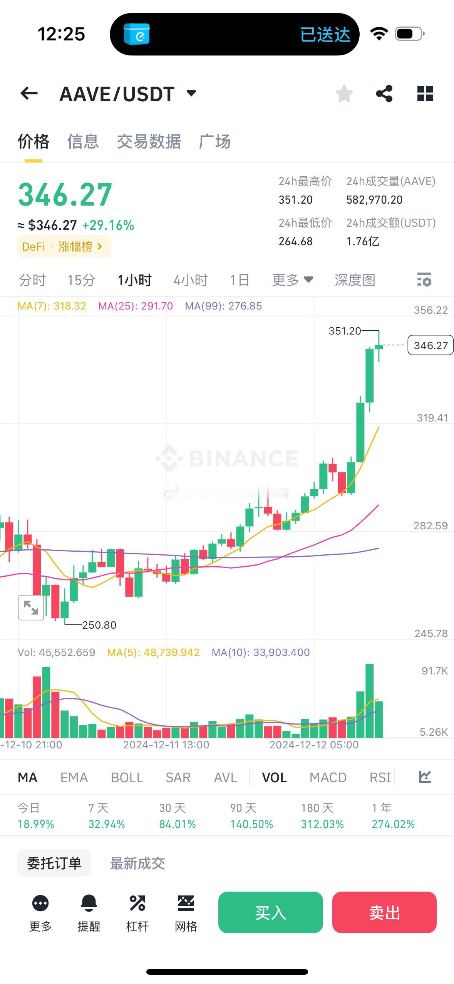Tap the 250.80 low marker on chart

(99, 625)
